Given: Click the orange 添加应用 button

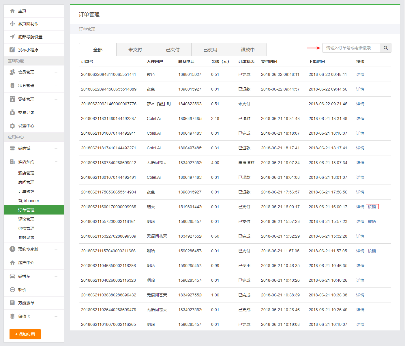Looking at the screenshot, I should coord(25,334).
